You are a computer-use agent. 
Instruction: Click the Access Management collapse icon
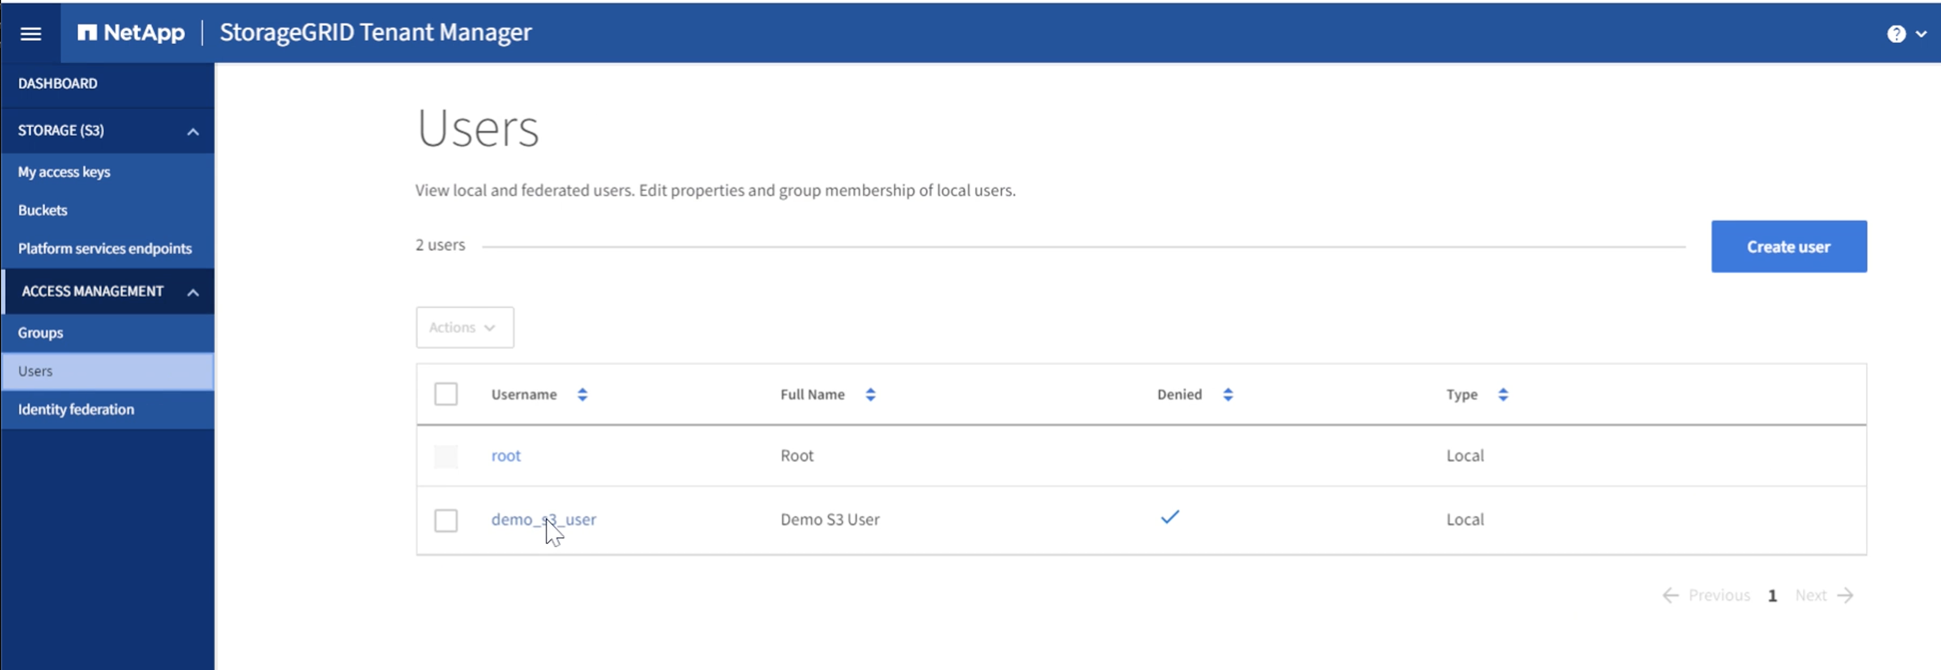coord(192,291)
